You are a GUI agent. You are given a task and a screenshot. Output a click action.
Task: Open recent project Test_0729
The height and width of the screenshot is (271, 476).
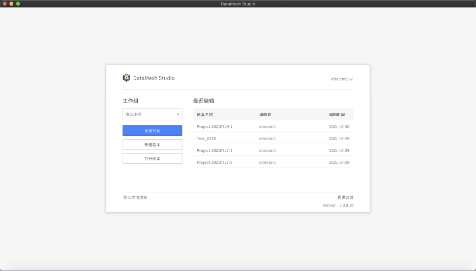[206, 139]
